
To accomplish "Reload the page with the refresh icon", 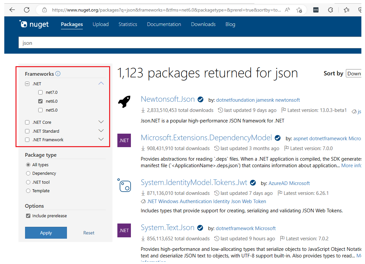I will pos(27,10).
